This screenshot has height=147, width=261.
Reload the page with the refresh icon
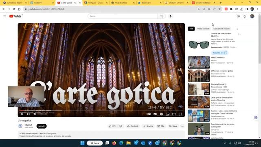coord(14,9)
